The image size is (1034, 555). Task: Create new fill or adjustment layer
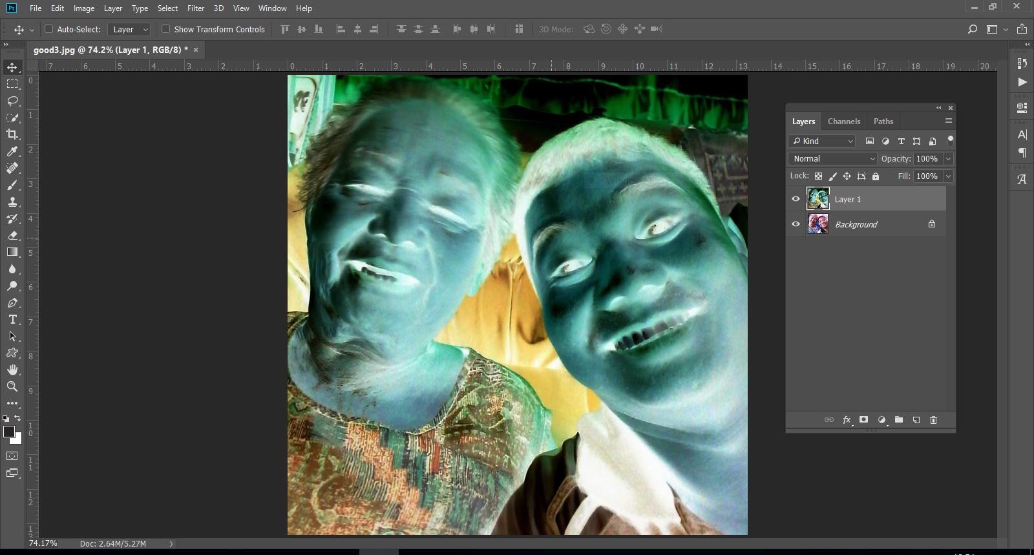(x=881, y=420)
